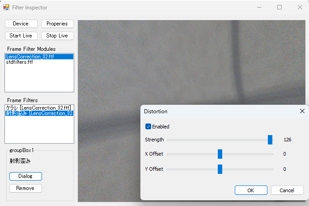Start the live video with Start Live
Screen dimensions: 309x206
(x=21, y=36)
